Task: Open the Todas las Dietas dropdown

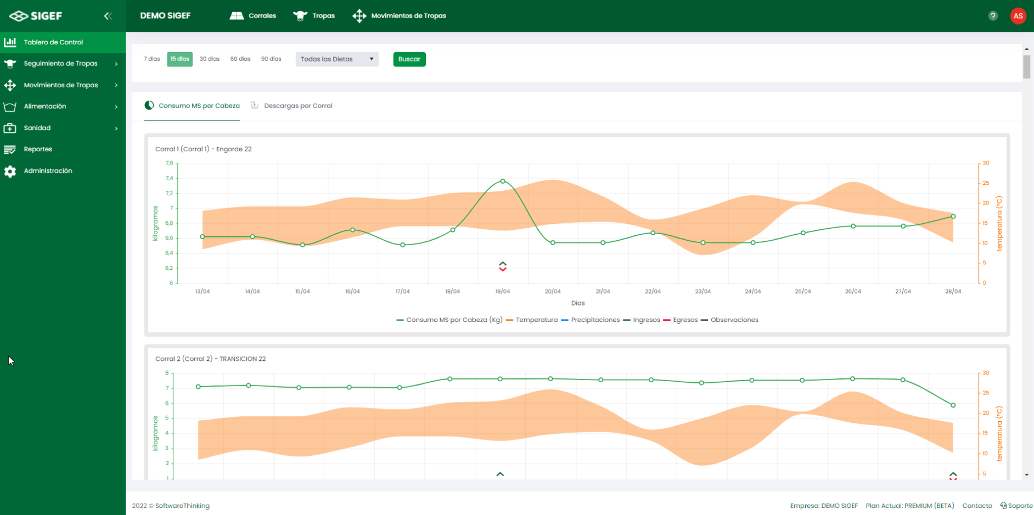Action: pyautogui.click(x=336, y=59)
